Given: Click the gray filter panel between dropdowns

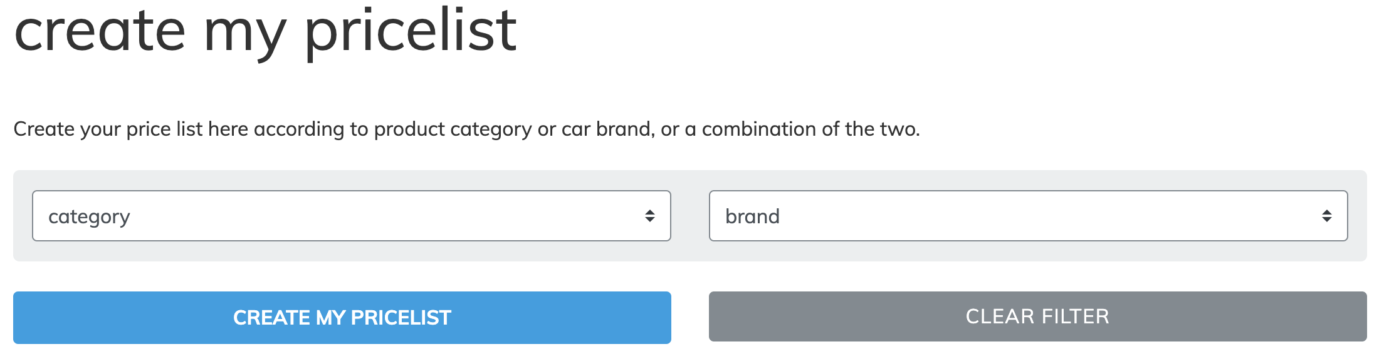Looking at the screenshot, I should click(x=689, y=216).
